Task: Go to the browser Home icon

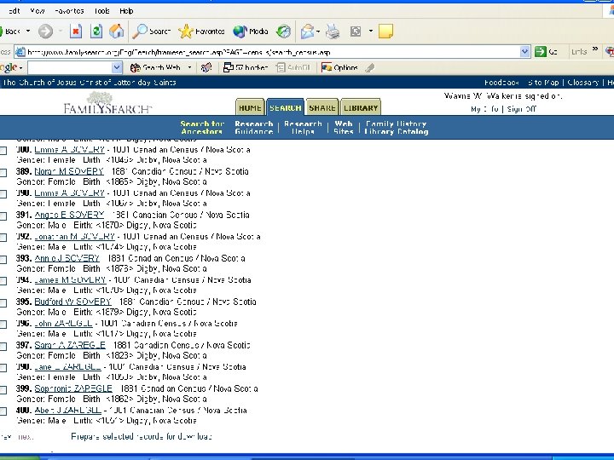Action: tap(116, 32)
